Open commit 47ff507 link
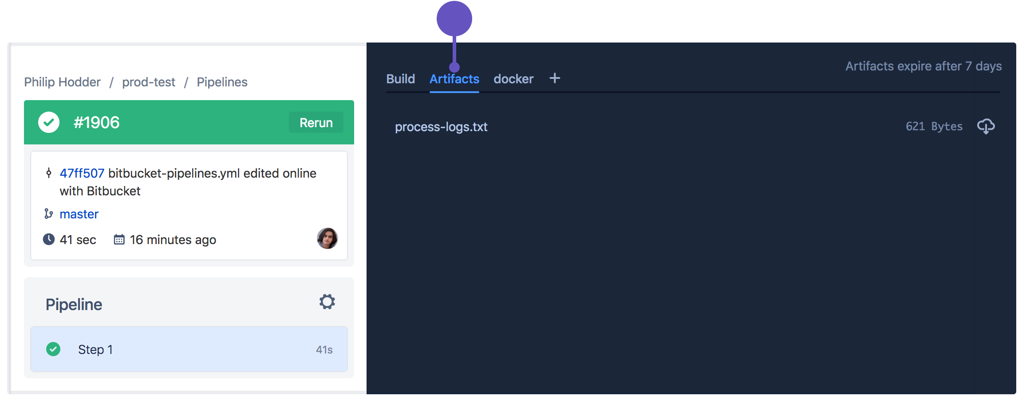Screen dimensions: 1026x404 point(82,173)
